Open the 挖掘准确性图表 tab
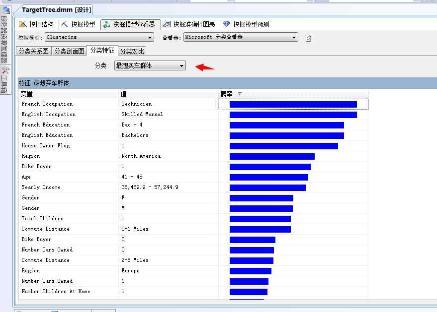Image resolution: width=437 pixels, height=312 pixels. pyautogui.click(x=190, y=24)
